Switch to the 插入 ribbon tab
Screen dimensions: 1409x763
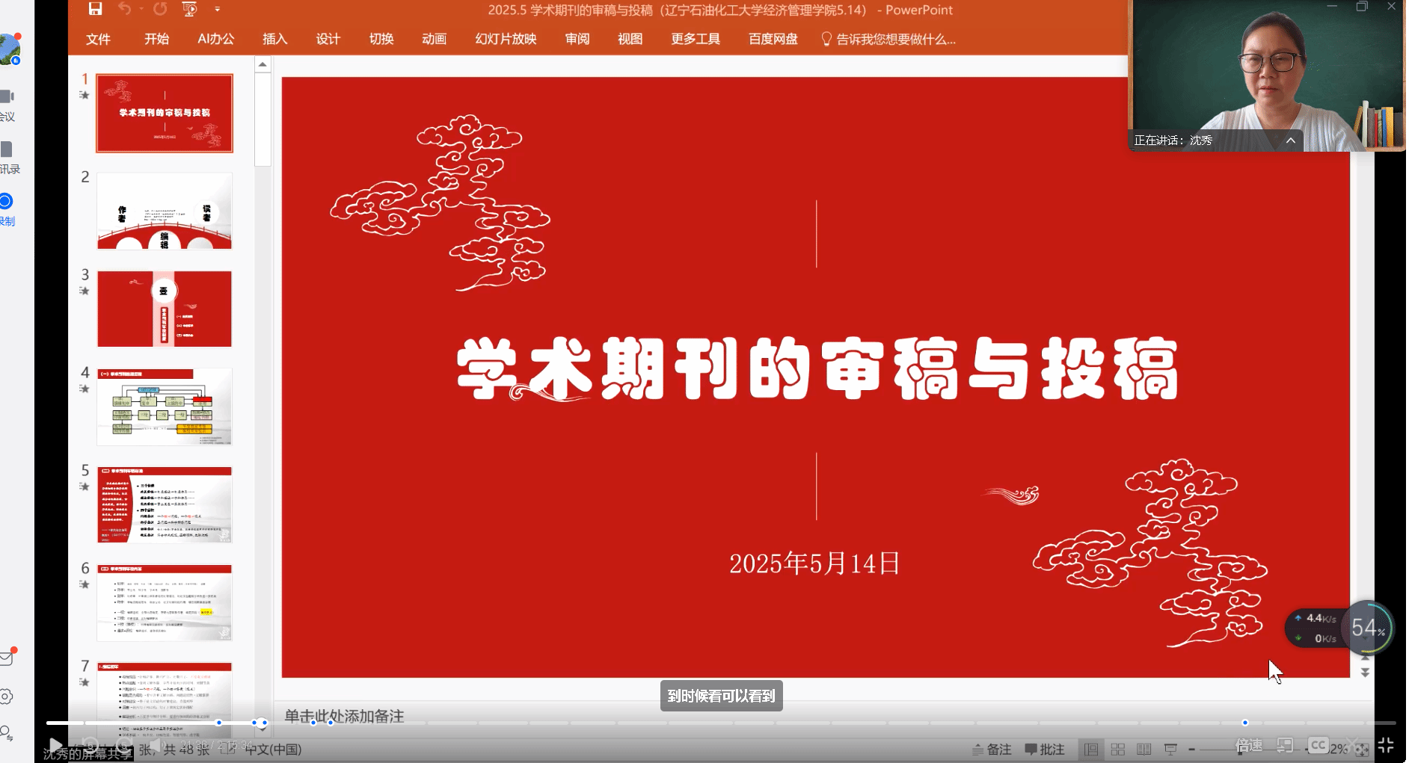[x=274, y=39]
